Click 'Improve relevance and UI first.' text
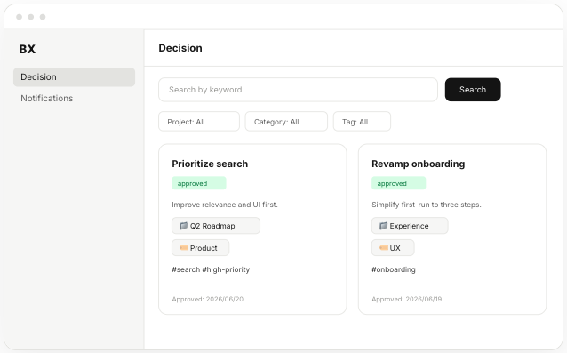 tap(225, 205)
